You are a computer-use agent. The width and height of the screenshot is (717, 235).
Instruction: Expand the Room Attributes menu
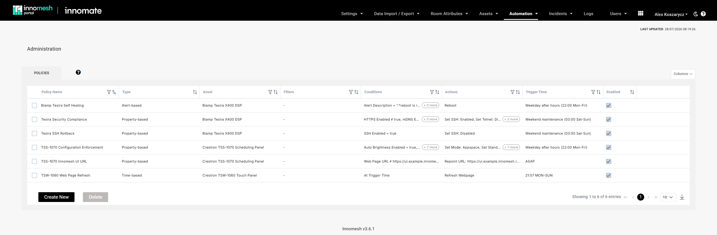click(x=449, y=14)
